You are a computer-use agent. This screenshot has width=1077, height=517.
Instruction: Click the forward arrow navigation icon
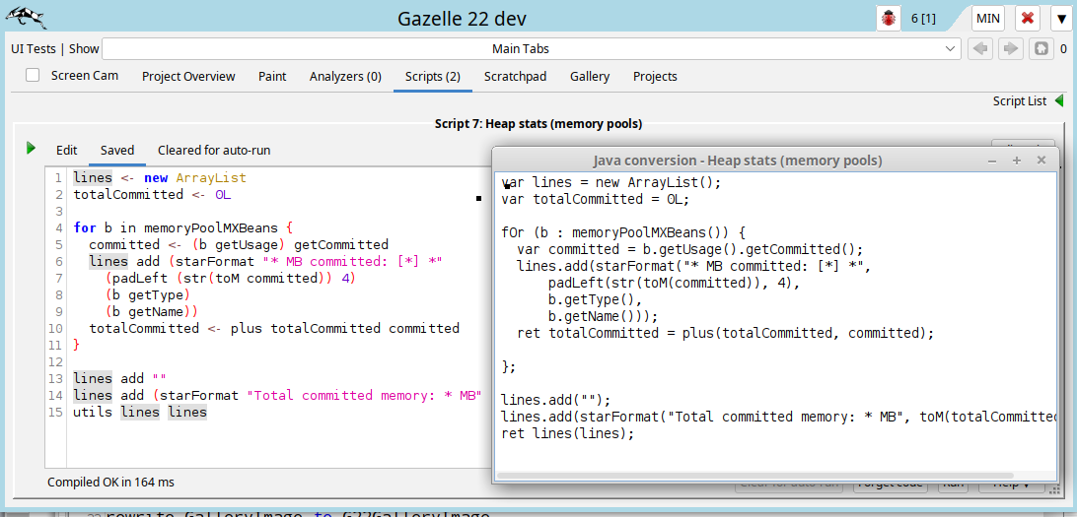pyautogui.click(x=1010, y=48)
